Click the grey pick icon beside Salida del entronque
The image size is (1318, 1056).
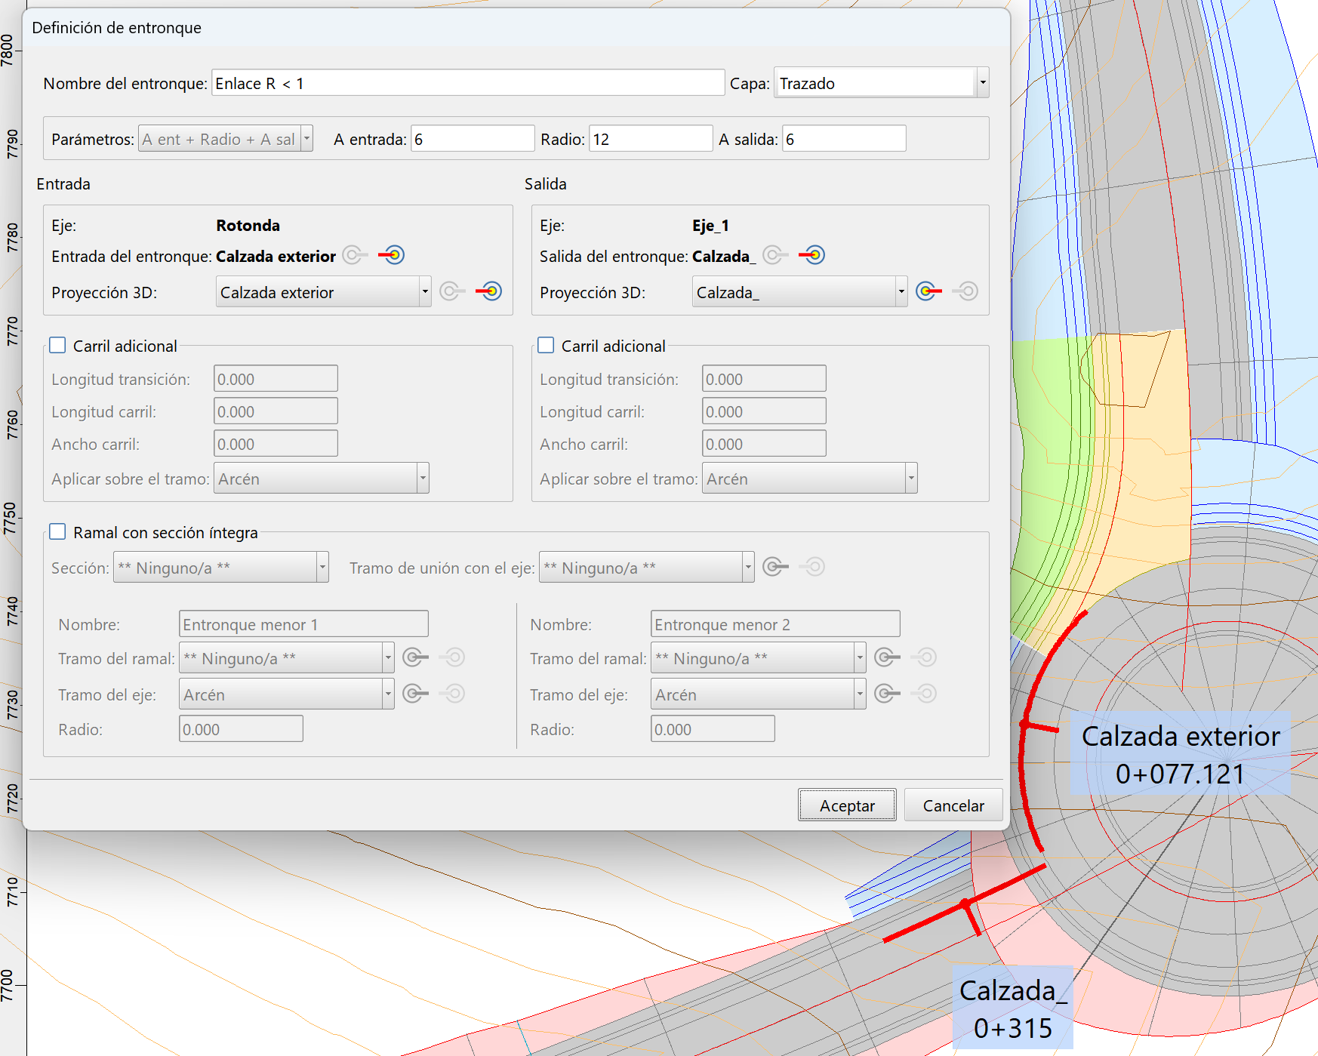(775, 255)
